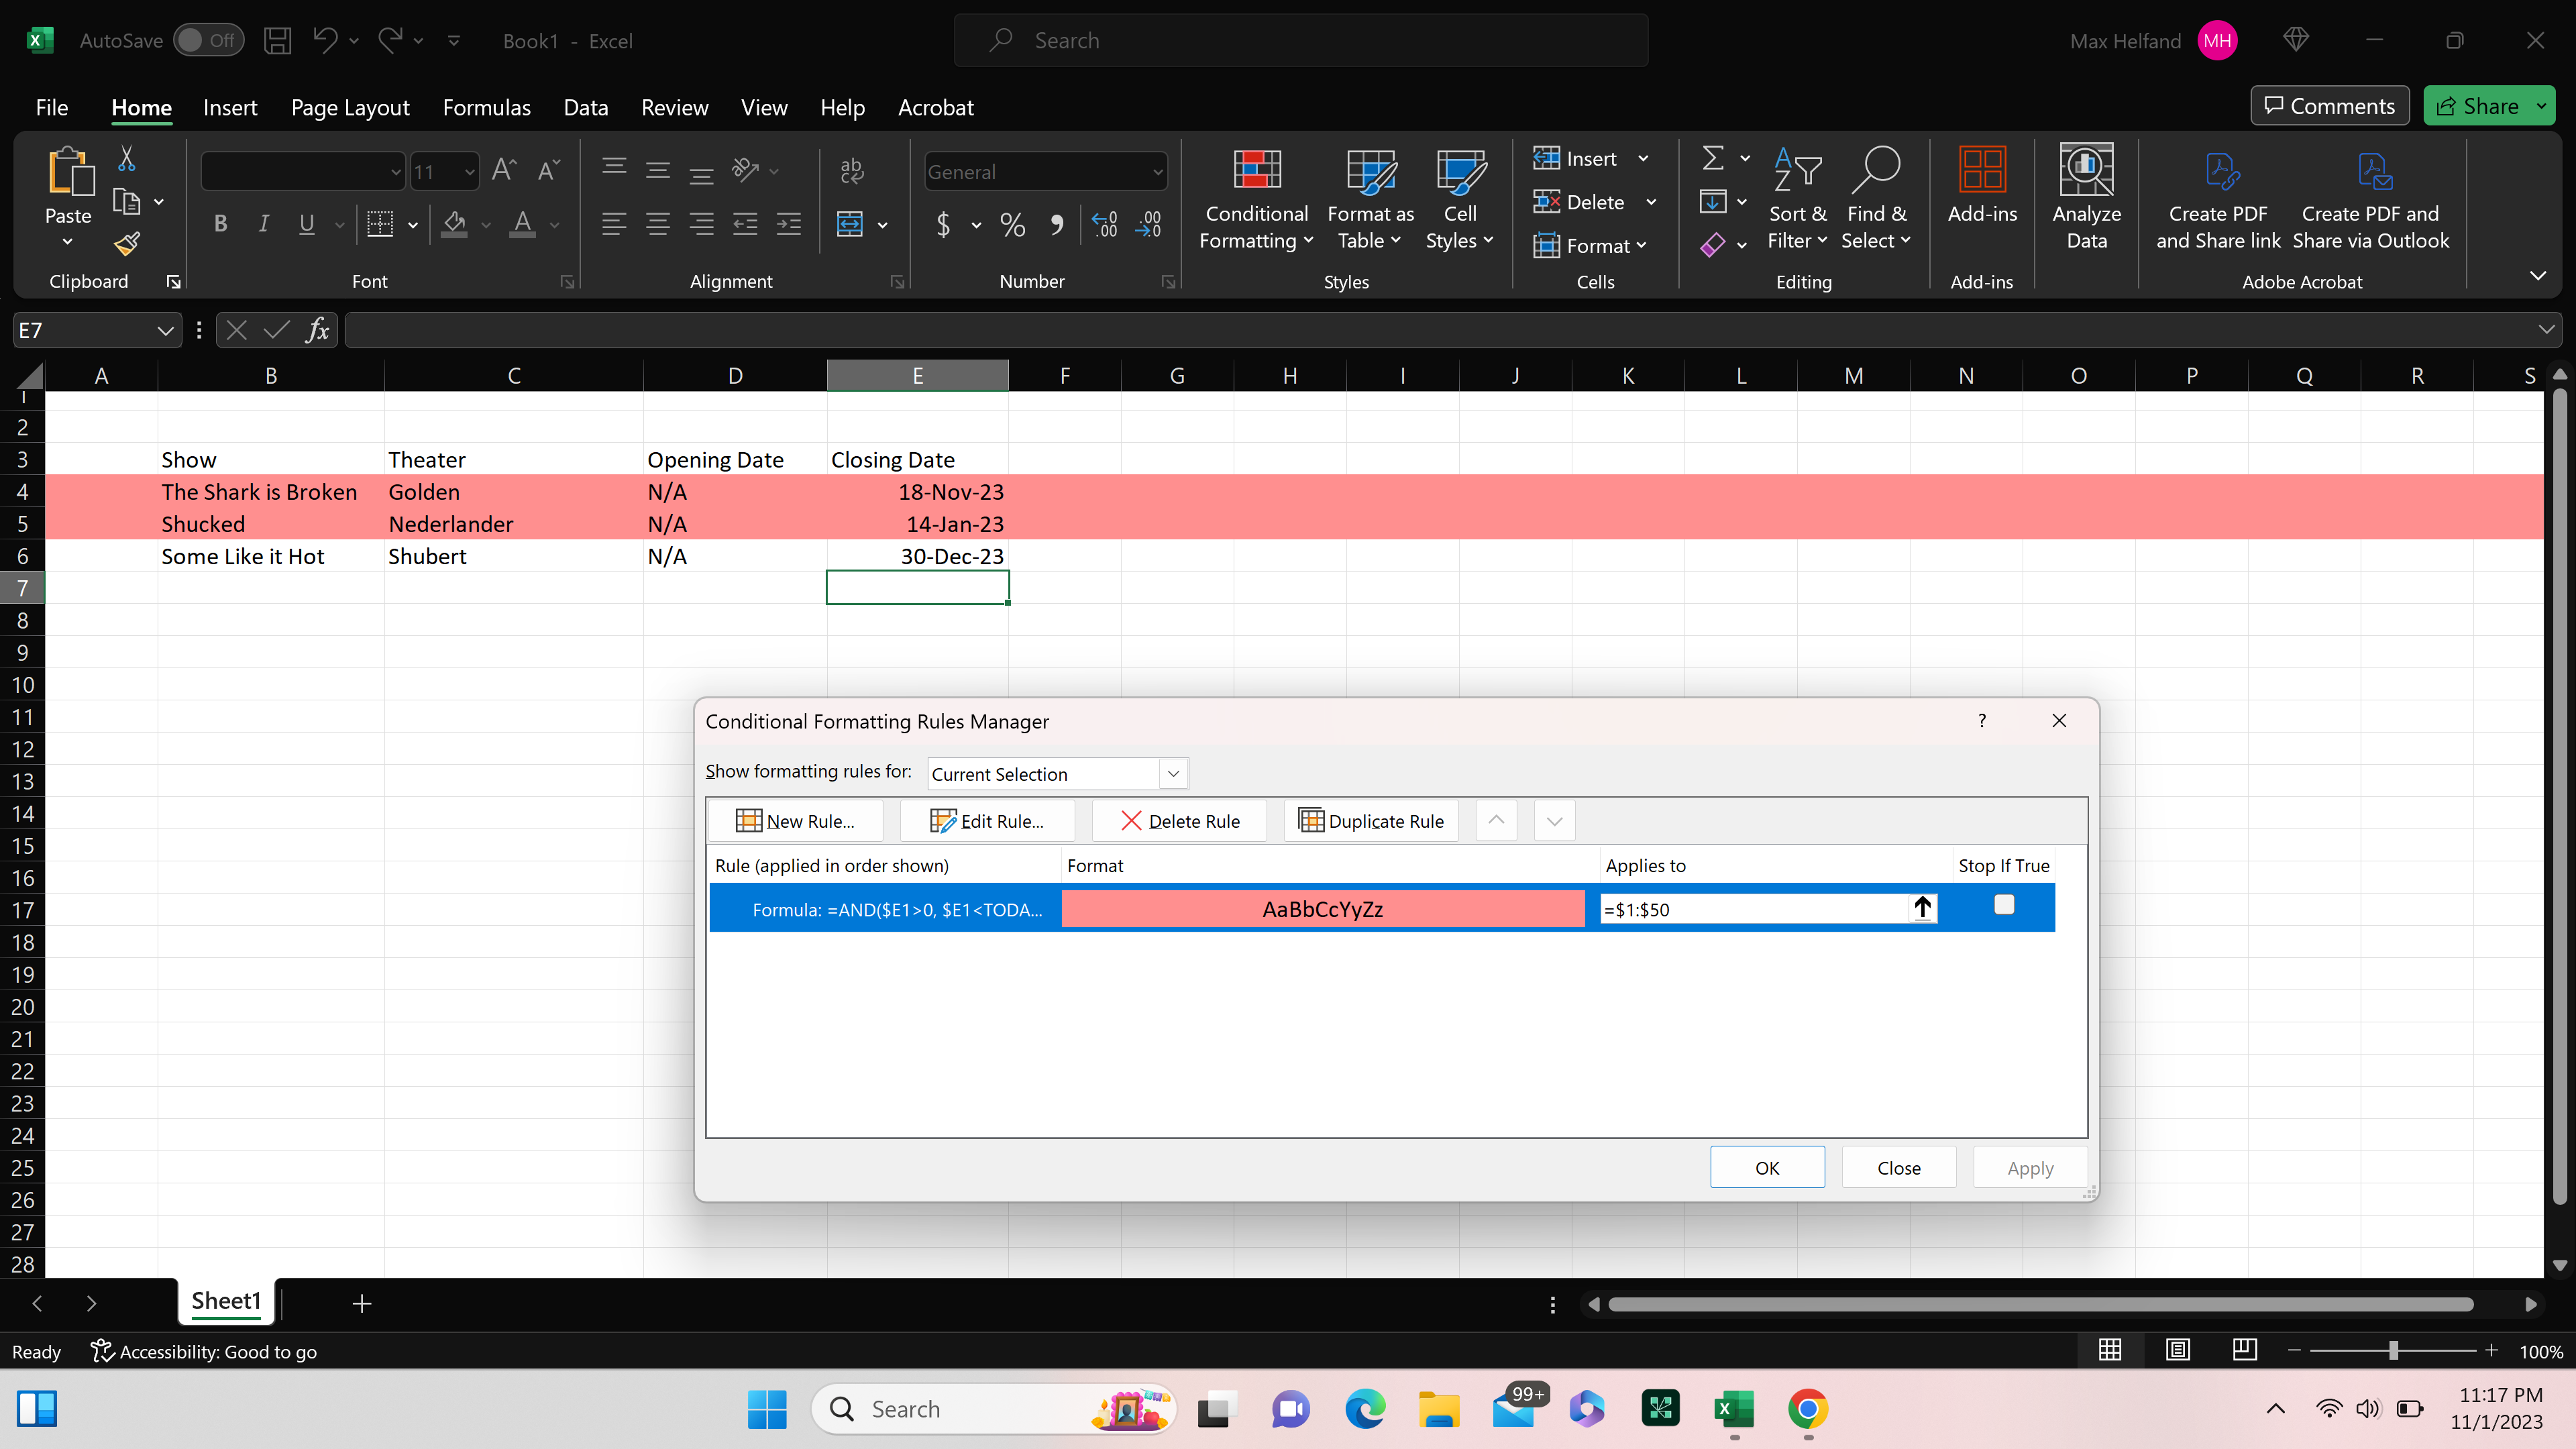Check the Stop If True checkbox
Screen dimensions: 2576x1449
pos(2003,904)
